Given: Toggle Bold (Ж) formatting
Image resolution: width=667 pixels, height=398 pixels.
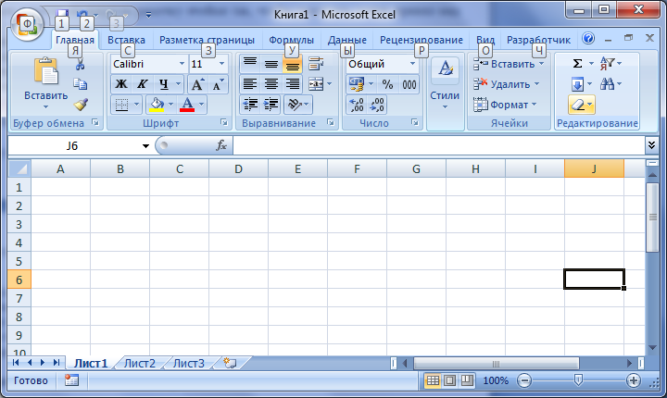Looking at the screenshot, I should (x=121, y=84).
